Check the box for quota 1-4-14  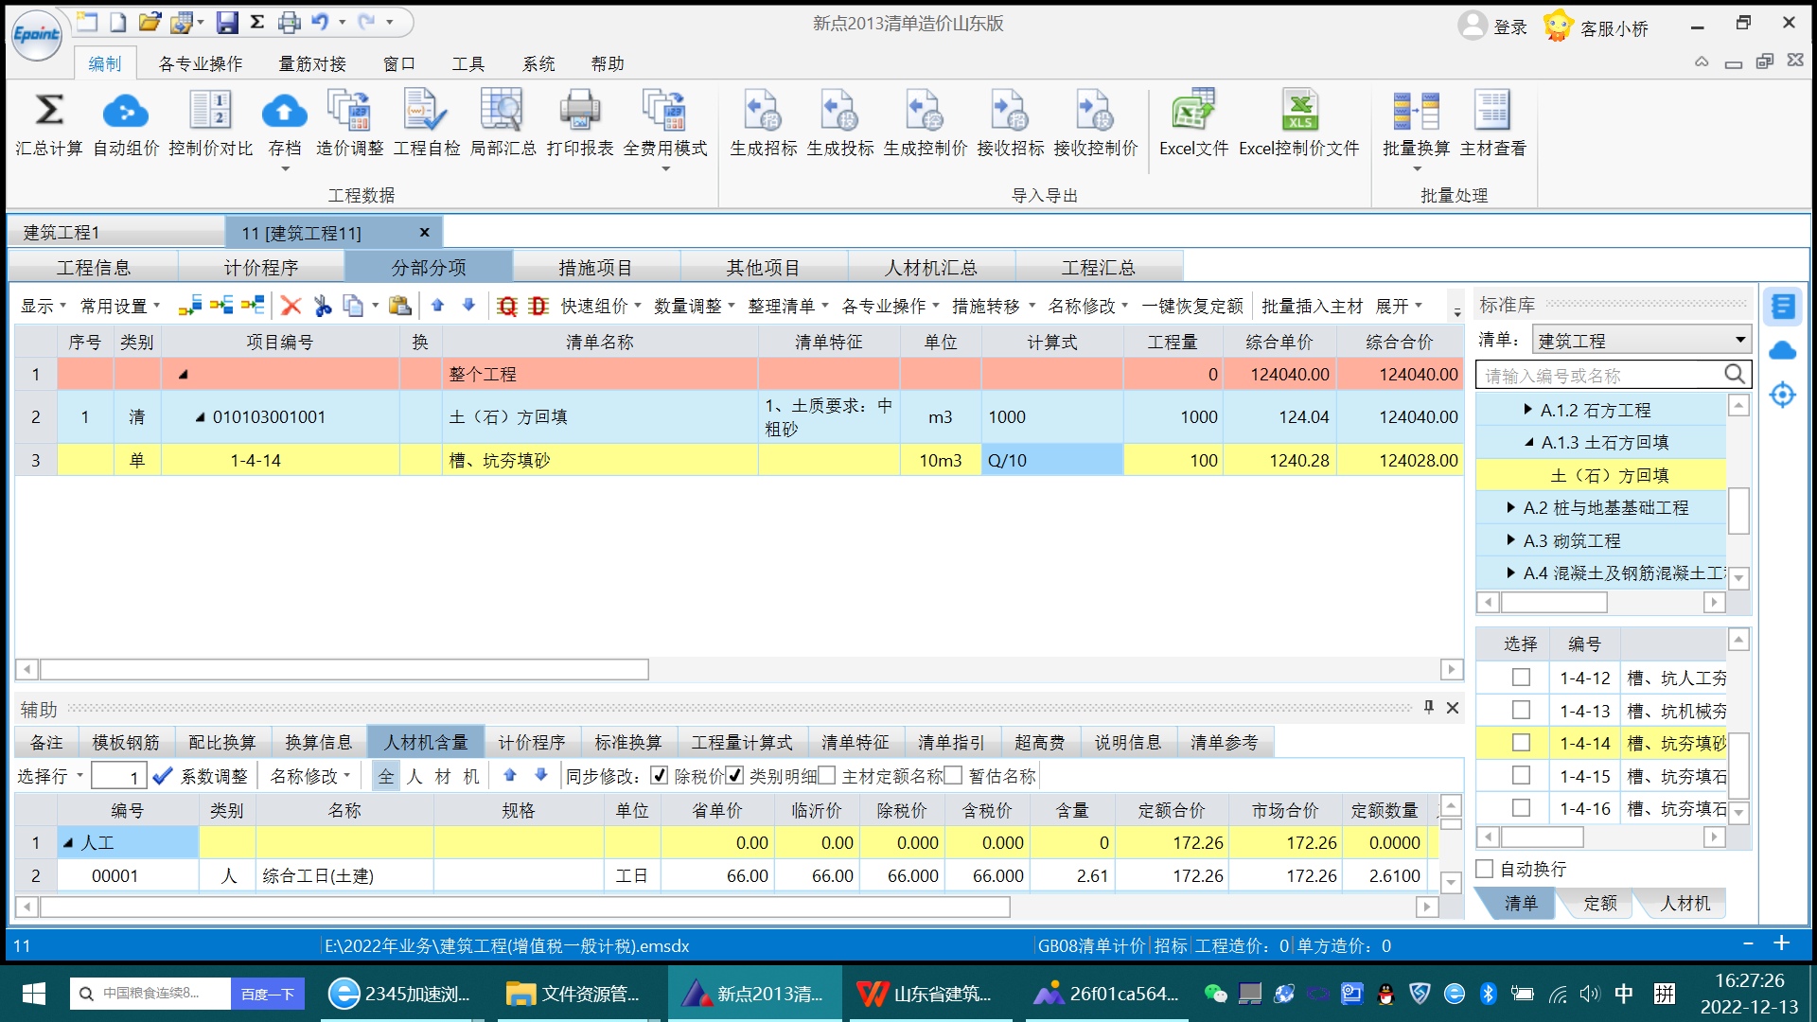pos(1521,743)
